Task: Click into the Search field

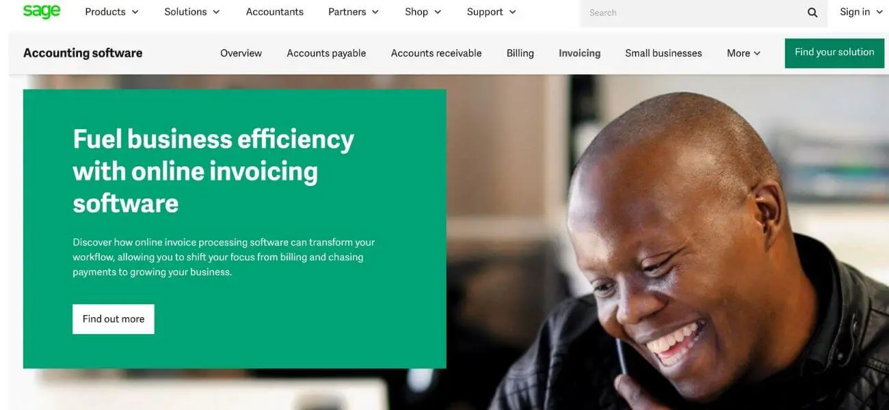Action: click(x=691, y=12)
